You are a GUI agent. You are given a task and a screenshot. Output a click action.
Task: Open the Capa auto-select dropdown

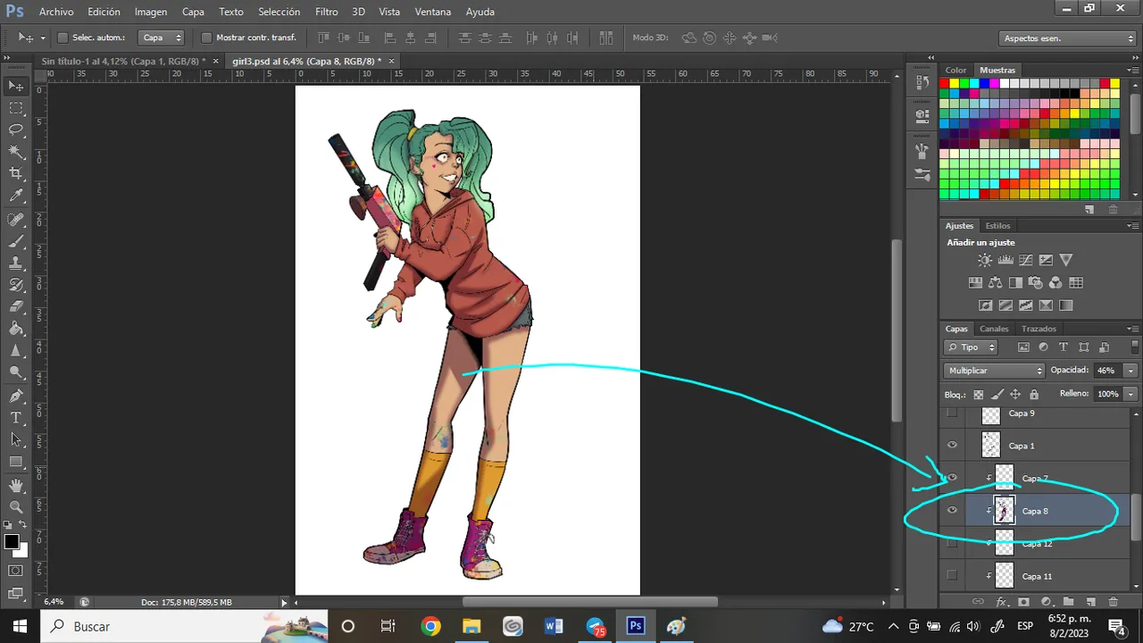tap(163, 38)
